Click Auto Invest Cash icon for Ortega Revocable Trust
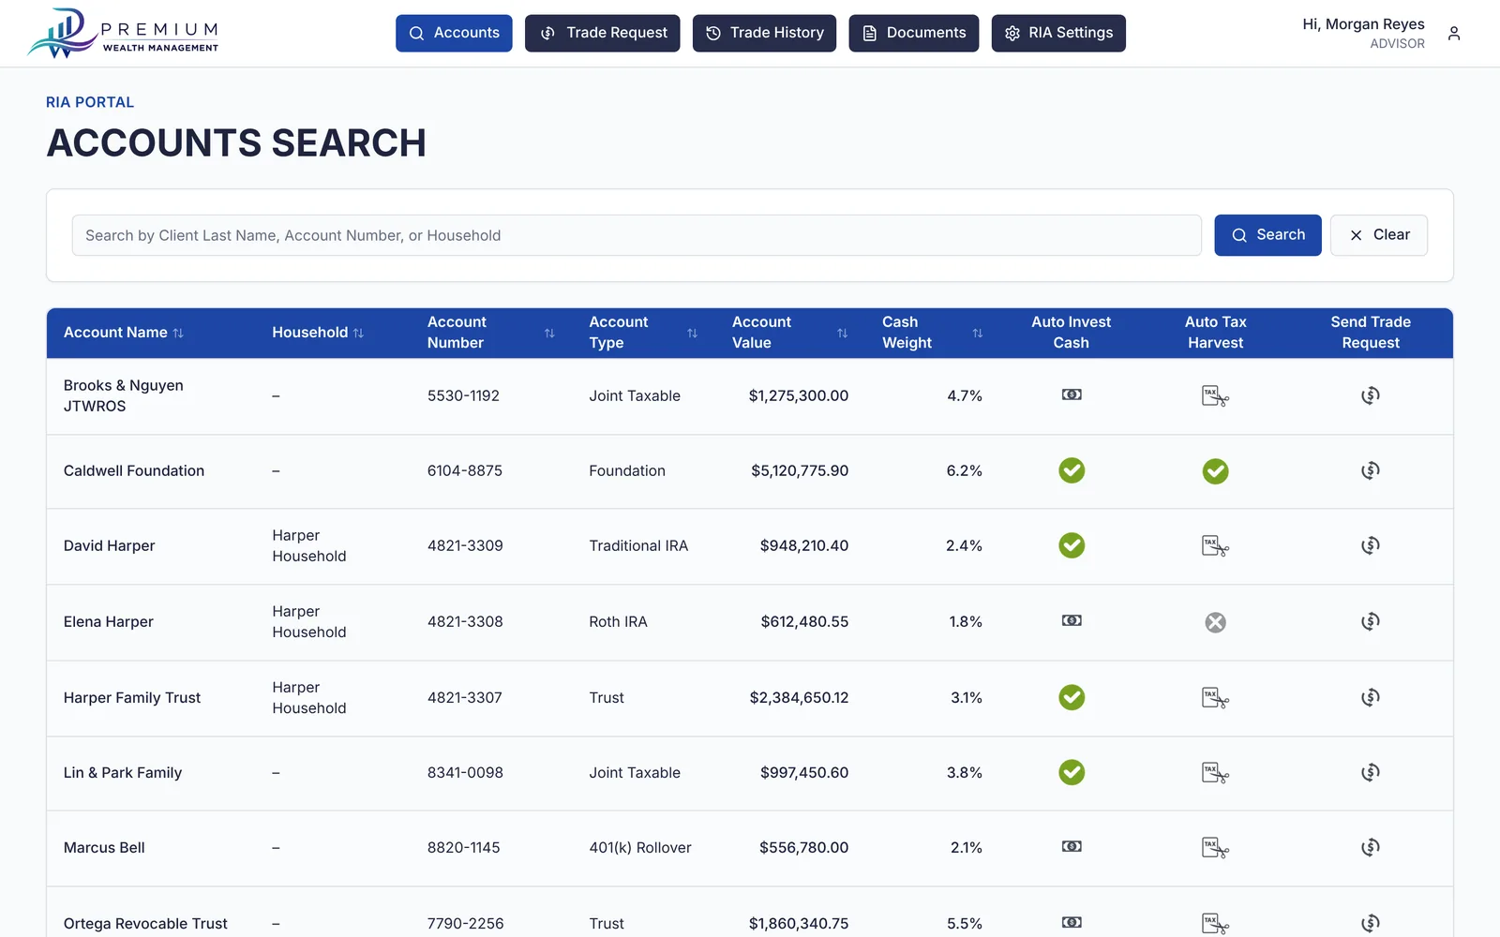 (1072, 923)
